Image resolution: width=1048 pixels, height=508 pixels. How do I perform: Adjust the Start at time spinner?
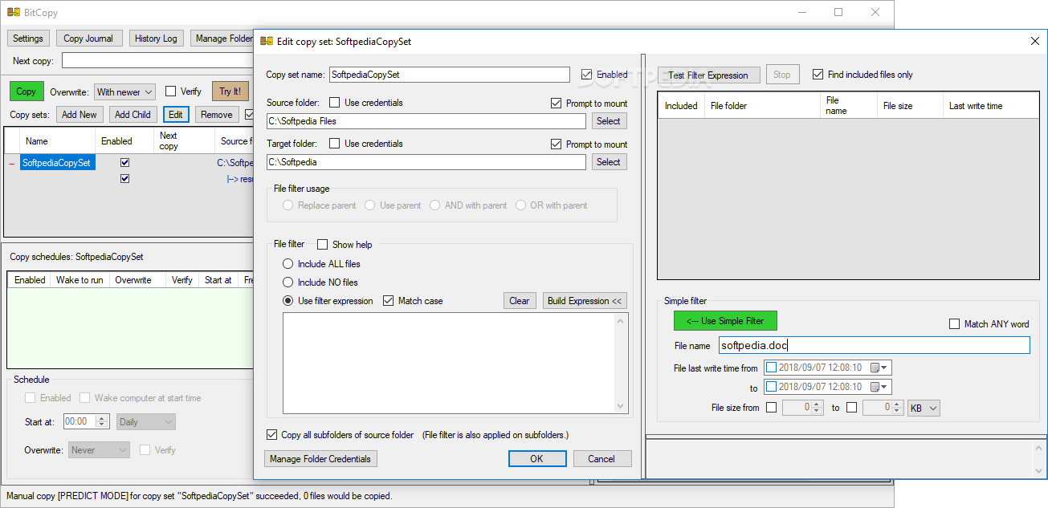pyautogui.click(x=102, y=421)
